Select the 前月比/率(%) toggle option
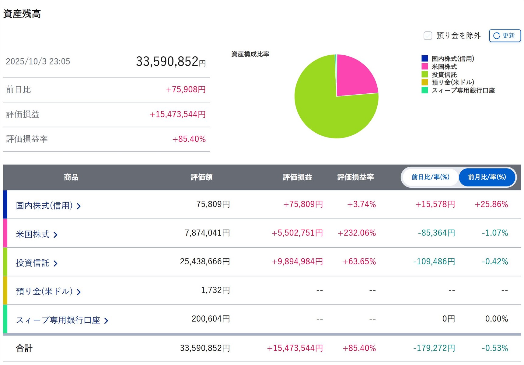Screen dimensions: 524x365 487,177
